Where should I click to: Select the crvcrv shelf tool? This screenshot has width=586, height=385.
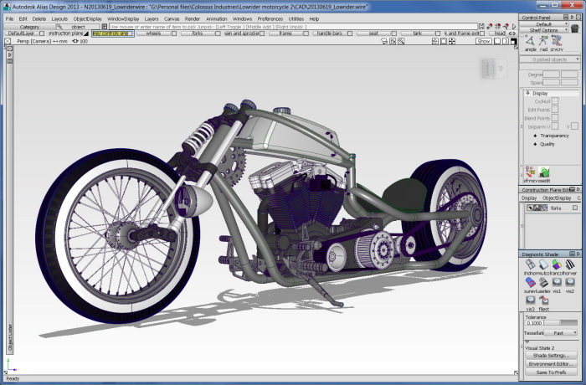coord(557,42)
